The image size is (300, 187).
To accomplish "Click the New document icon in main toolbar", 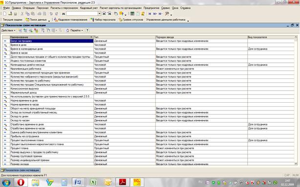I will [4, 14].
